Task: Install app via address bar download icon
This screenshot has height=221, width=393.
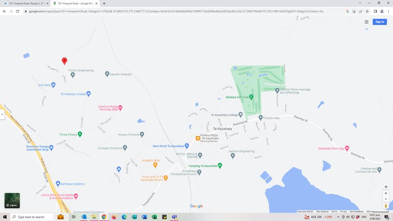Action: pyautogui.click(x=354, y=11)
